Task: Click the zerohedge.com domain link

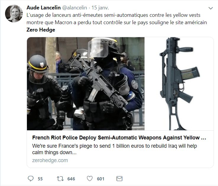Action: pyautogui.click(x=50, y=160)
